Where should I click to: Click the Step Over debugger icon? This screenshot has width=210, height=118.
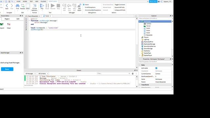pyautogui.click(x=69, y=6)
